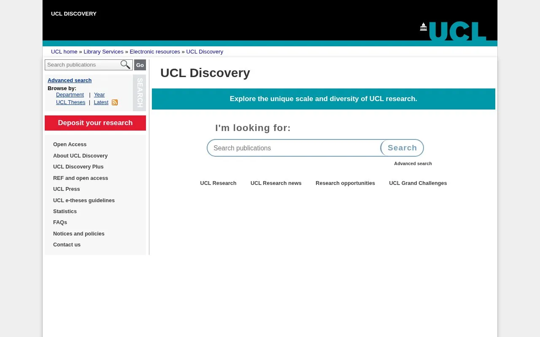This screenshot has width=540, height=337.
Task: Browse UCL Theses
Action: [70, 102]
